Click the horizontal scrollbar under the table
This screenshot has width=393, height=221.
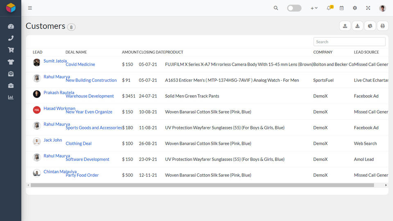click(x=202, y=185)
